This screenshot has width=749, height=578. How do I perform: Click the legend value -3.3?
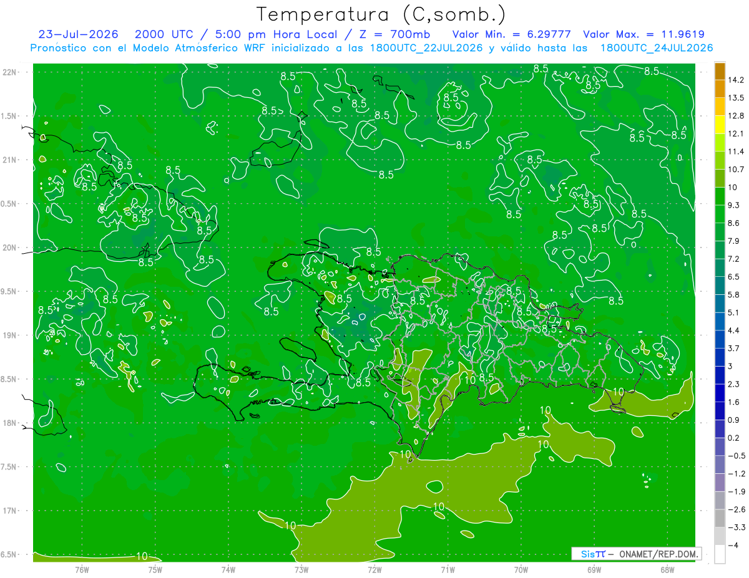point(737,527)
